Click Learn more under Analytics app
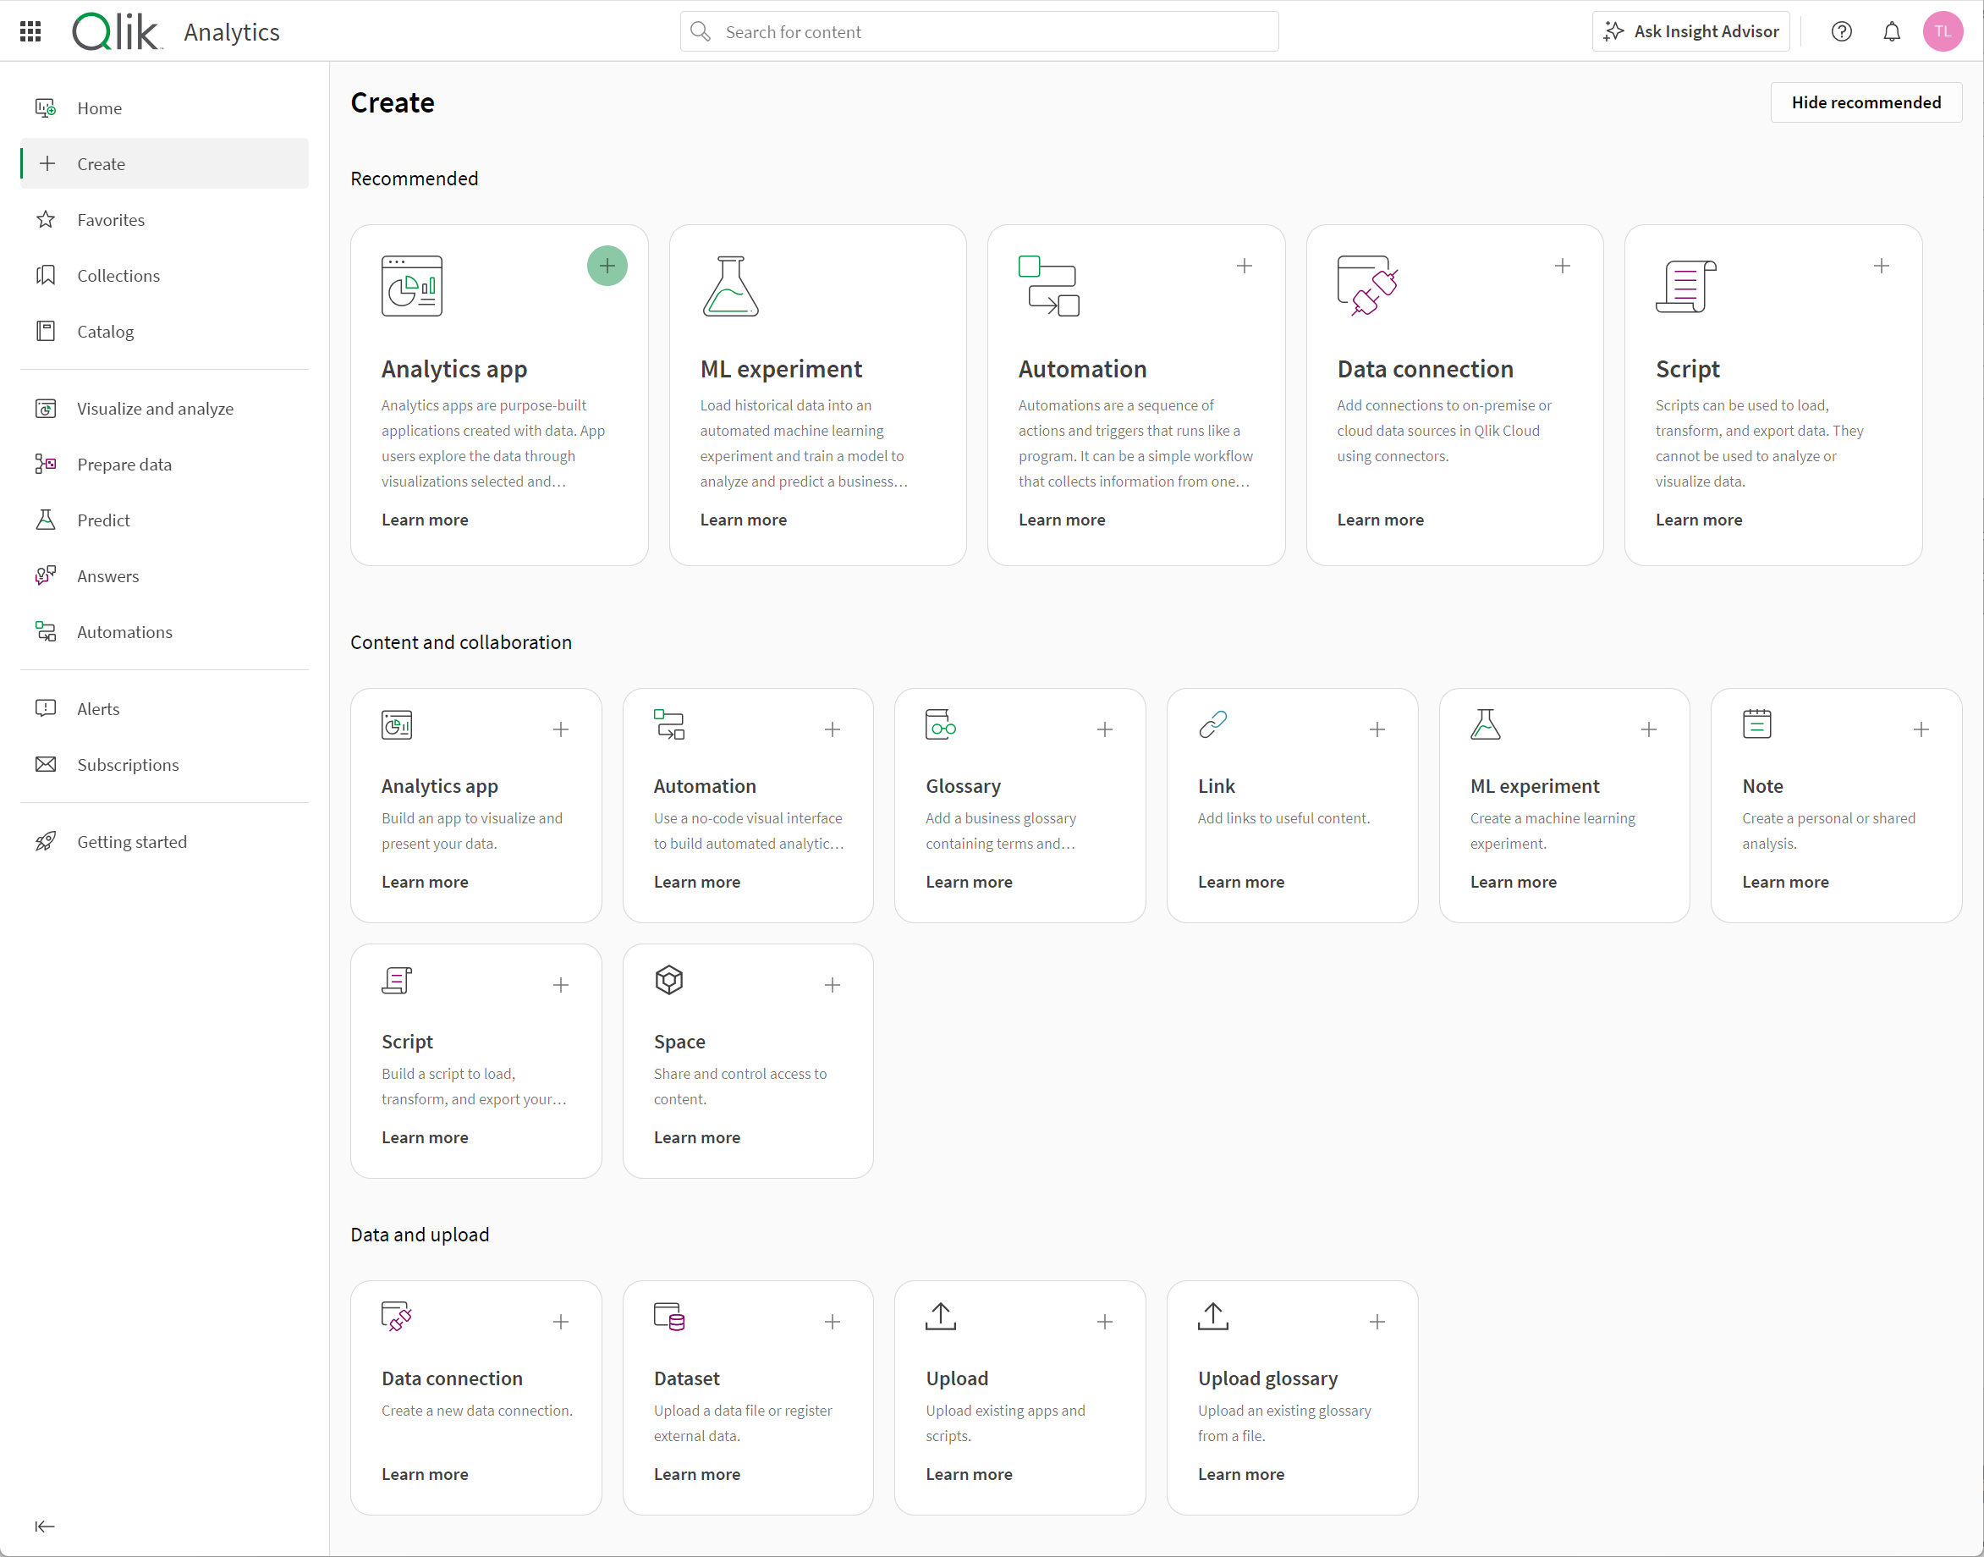 (425, 519)
